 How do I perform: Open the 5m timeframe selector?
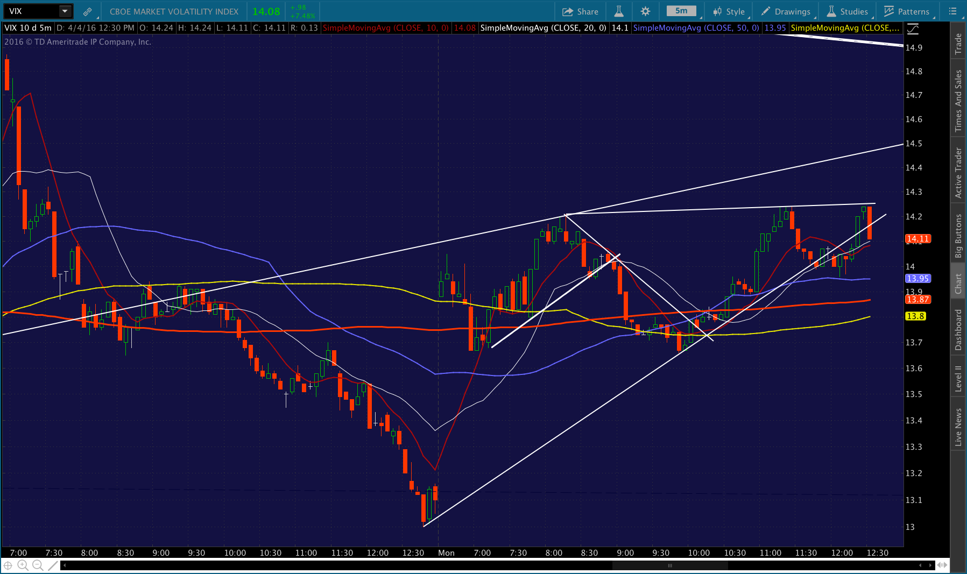pos(681,11)
